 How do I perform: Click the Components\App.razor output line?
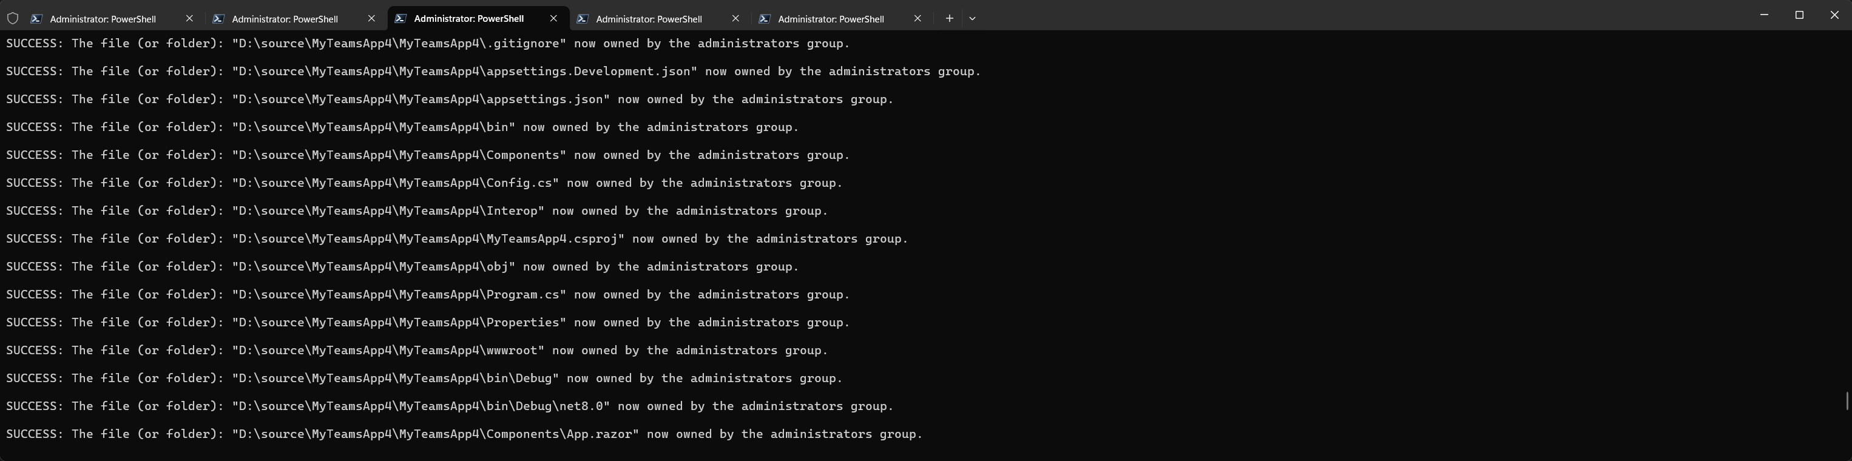tap(464, 434)
